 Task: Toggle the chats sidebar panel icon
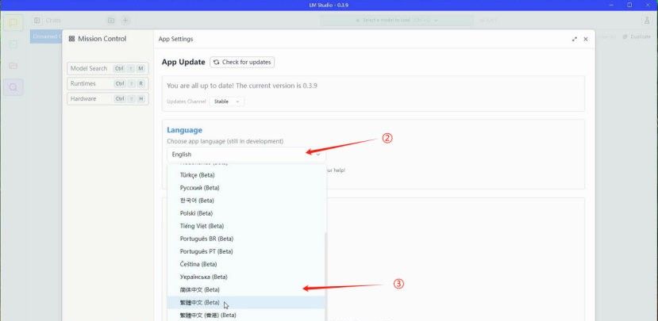(37, 21)
